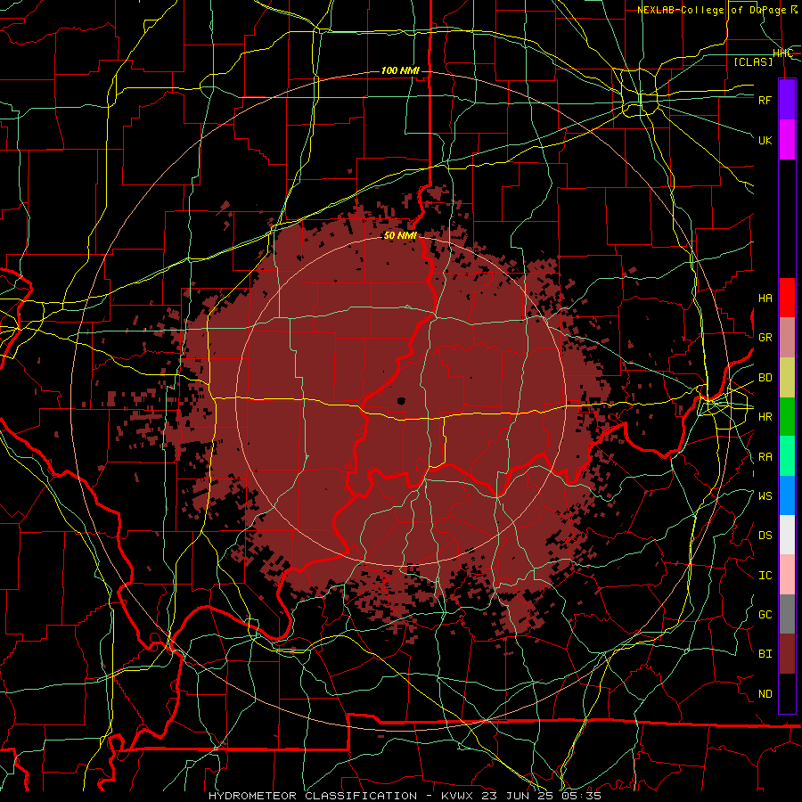Click the WS blue legend swatch
This screenshot has height=802, width=802.
click(787, 495)
